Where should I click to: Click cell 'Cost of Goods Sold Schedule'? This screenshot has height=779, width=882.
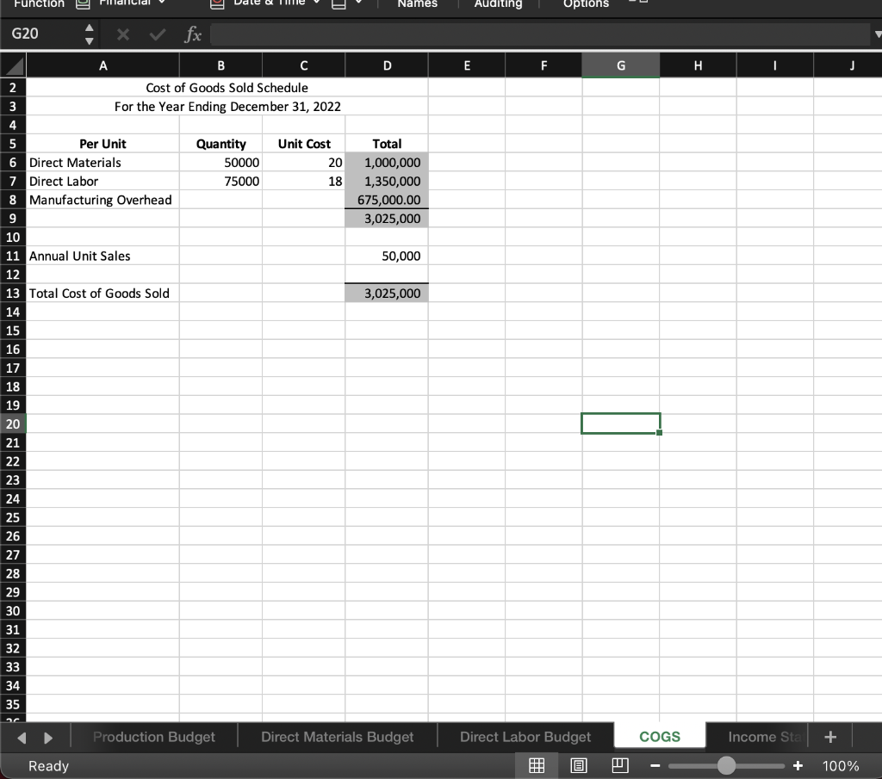pyautogui.click(x=227, y=88)
